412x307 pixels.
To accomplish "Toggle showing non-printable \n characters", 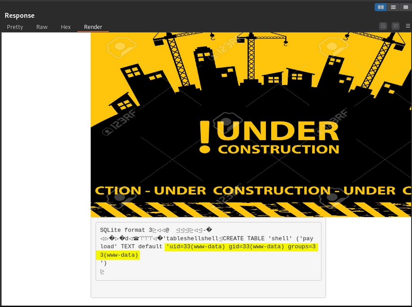I will point(395,26).
